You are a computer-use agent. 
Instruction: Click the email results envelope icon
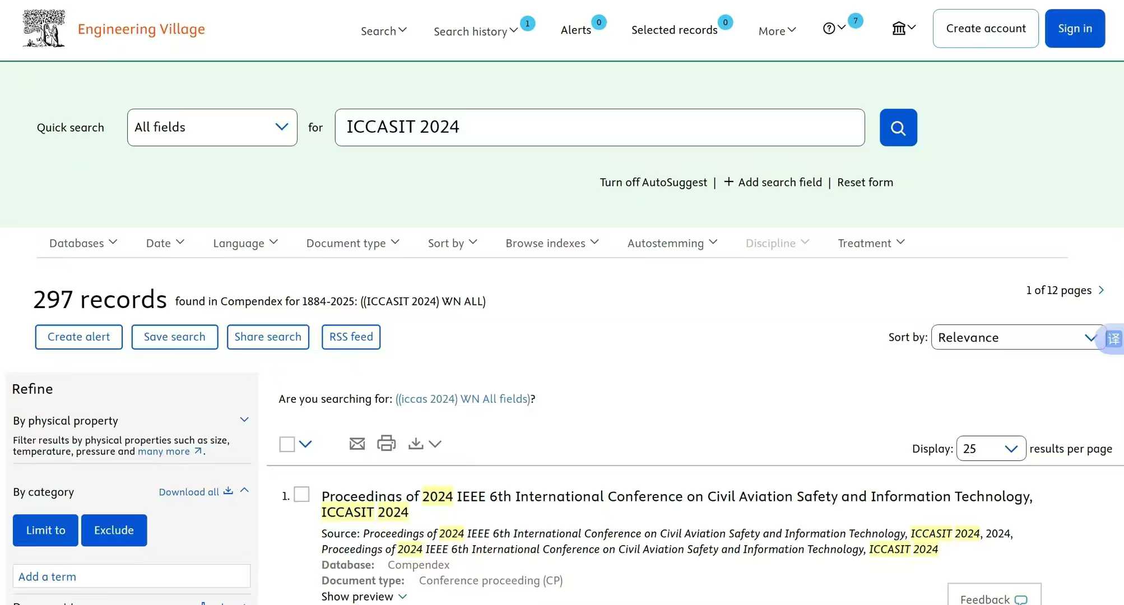[357, 444]
